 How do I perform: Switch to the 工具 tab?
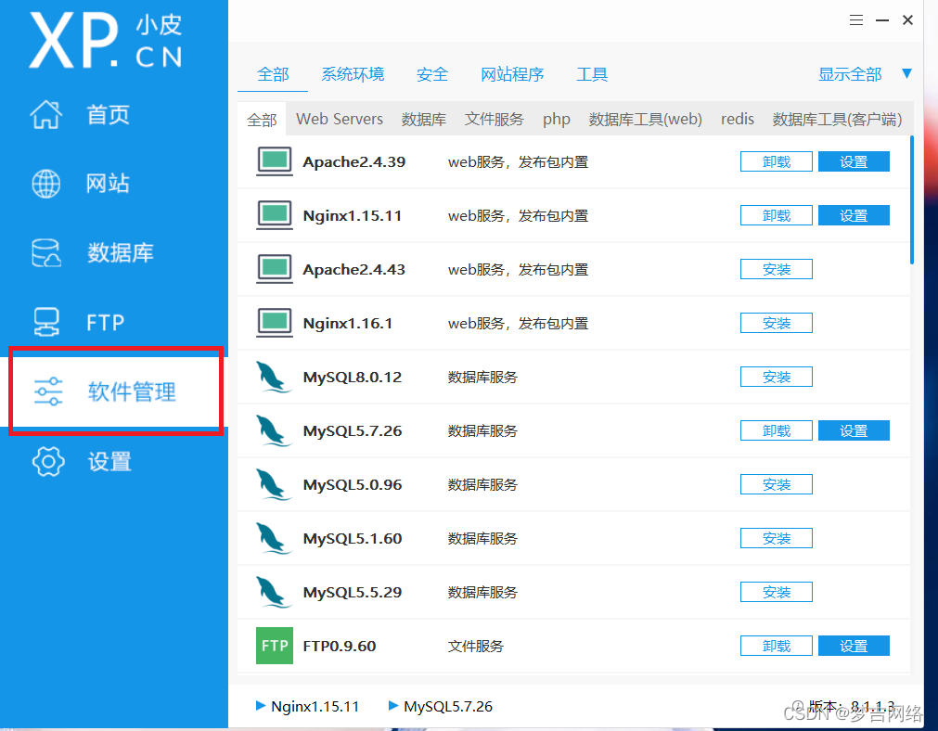[592, 74]
